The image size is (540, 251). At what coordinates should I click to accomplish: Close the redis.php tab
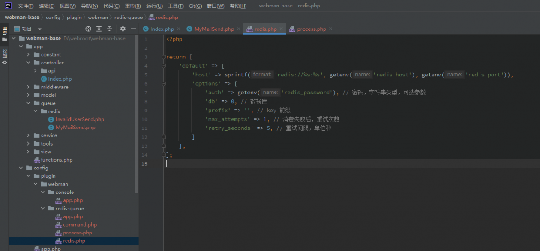coord(281,29)
